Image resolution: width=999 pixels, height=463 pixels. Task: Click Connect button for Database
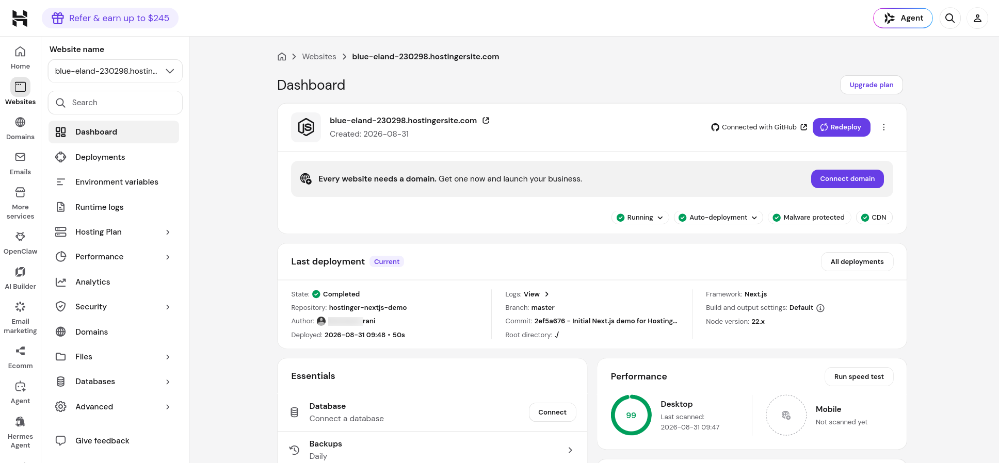[552, 412]
